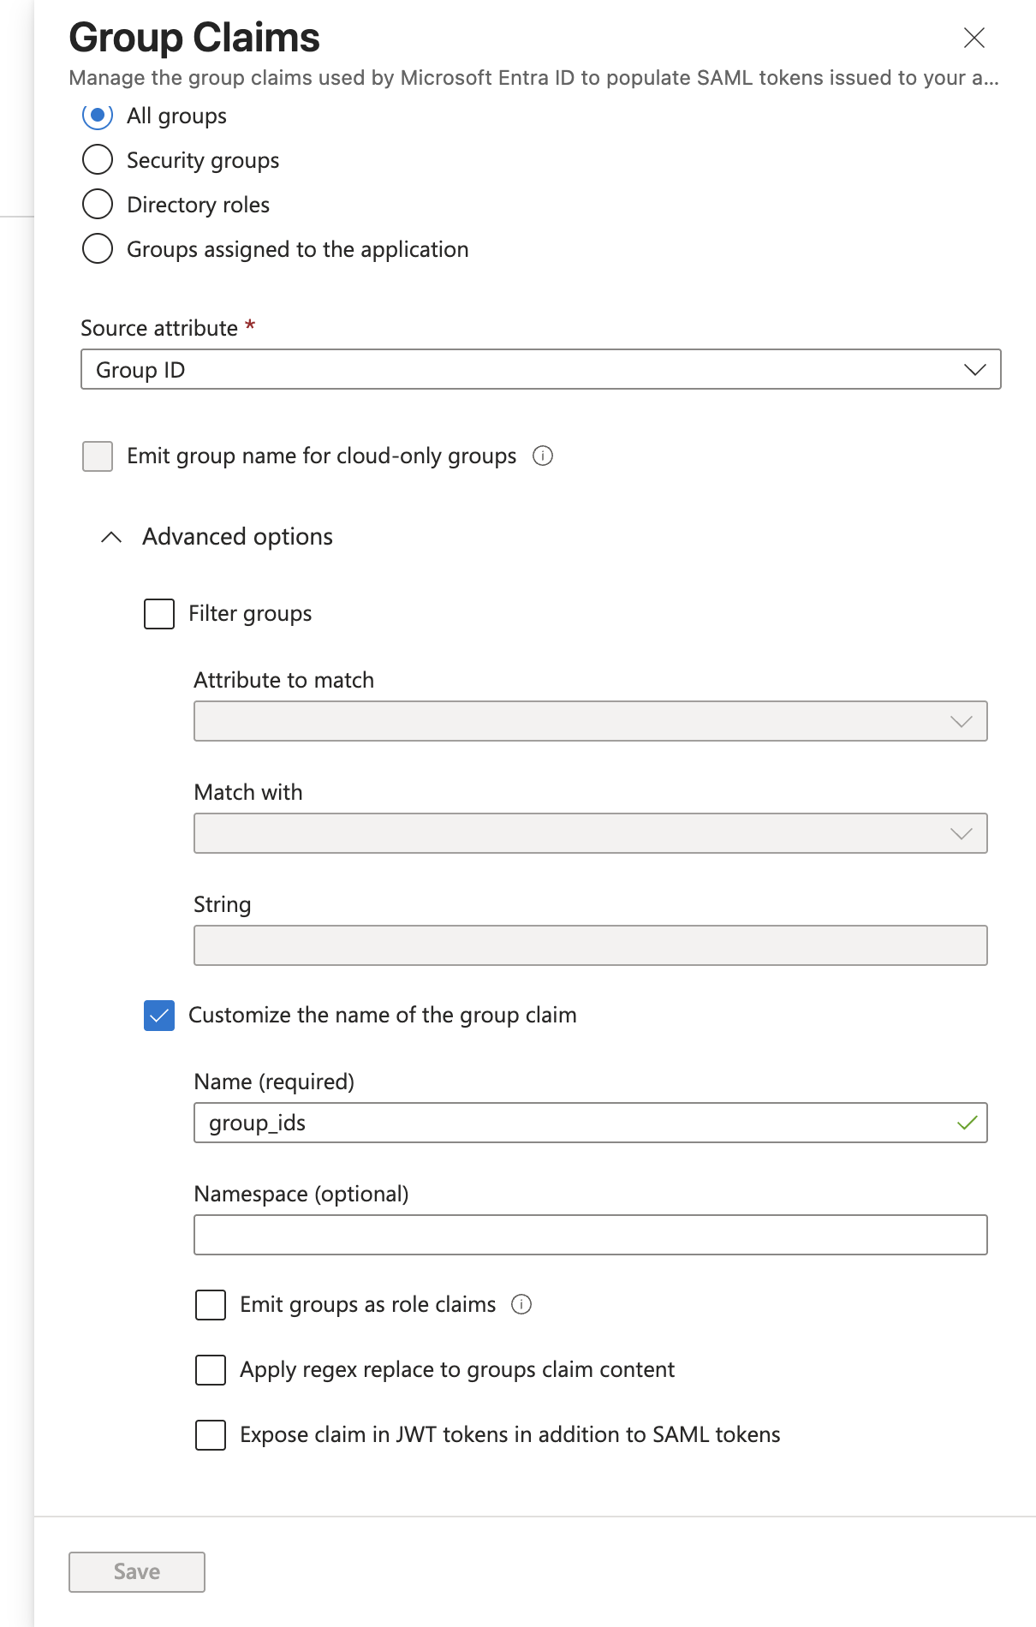
Task: Collapse the Advanced options section
Action: coord(111,537)
